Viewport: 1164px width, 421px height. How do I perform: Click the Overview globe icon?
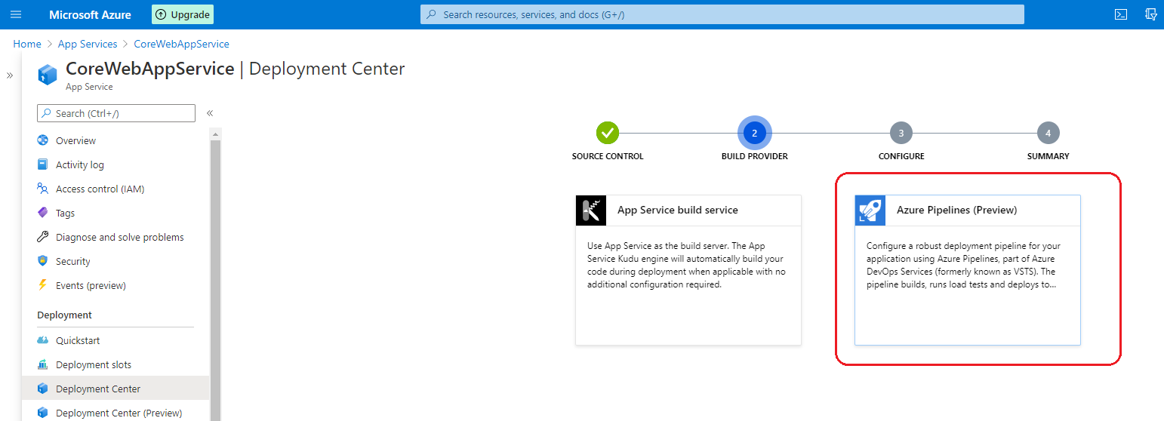tap(43, 140)
